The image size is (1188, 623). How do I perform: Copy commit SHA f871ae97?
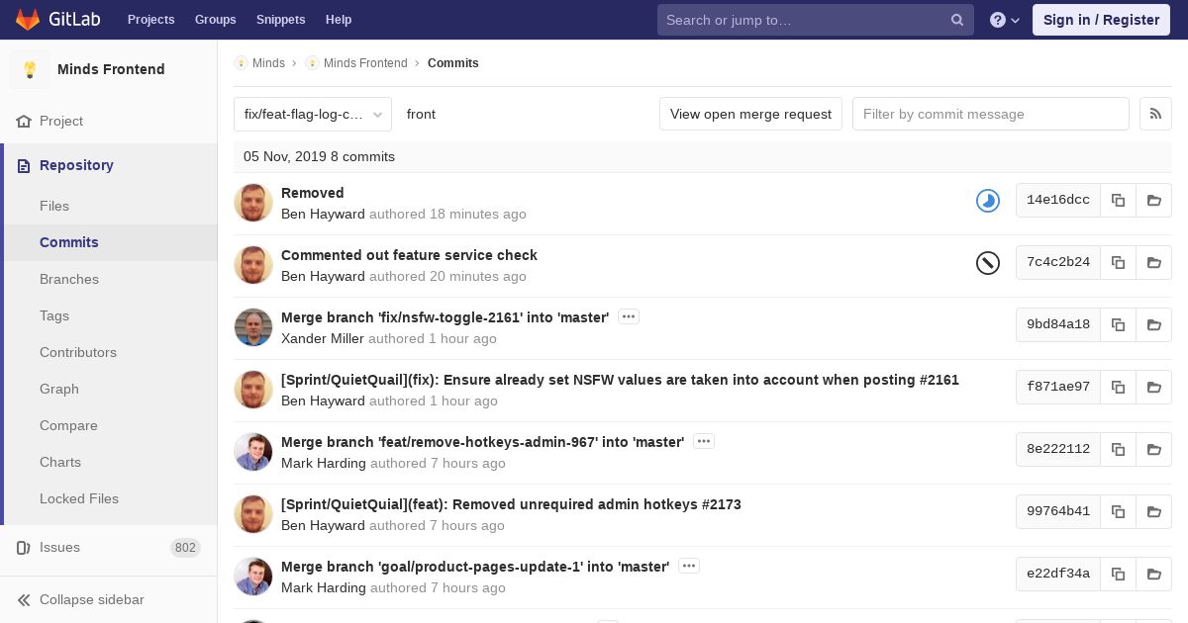pos(1118,387)
